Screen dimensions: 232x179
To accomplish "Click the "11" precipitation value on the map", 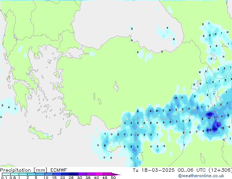I will coord(215,117).
